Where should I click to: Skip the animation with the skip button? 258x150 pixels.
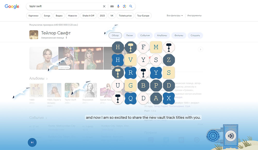pos(32,142)
